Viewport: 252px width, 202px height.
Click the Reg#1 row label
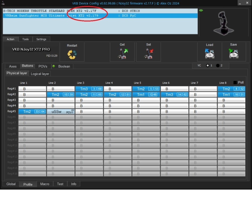pyautogui.click(x=12, y=89)
